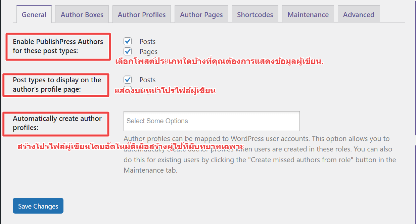Uncheck Pages under Enable PublishPress Authors
The height and width of the screenshot is (224, 416).
coord(128,51)
